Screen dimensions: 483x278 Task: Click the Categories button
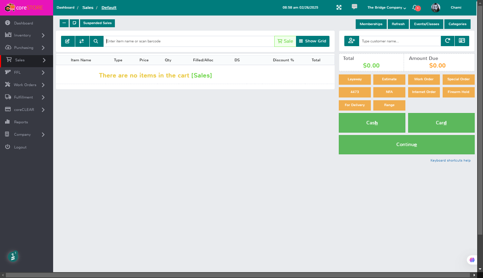pyautogui.click(x=457, y=24)
